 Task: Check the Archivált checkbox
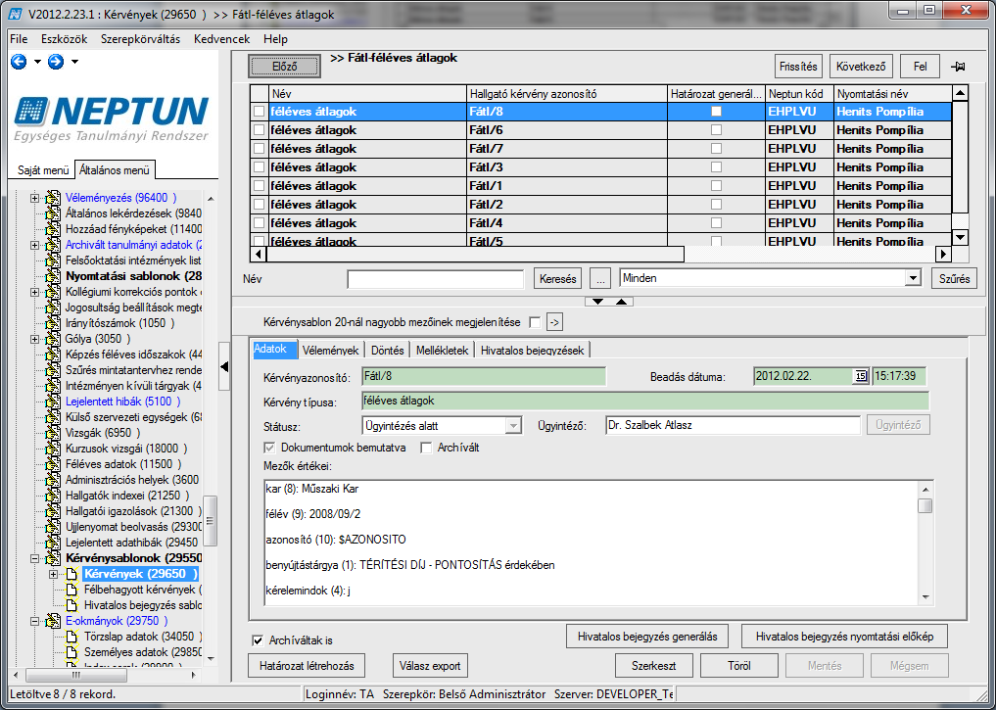pyautogui.click(x=426, y=448)
